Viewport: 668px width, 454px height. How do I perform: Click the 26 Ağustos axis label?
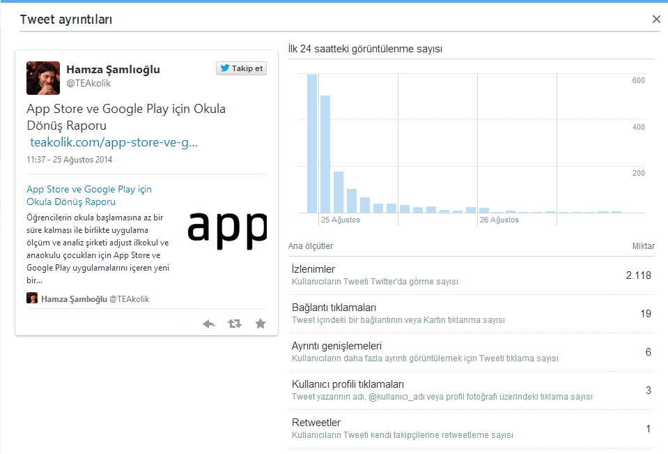(x=499, y=220)
